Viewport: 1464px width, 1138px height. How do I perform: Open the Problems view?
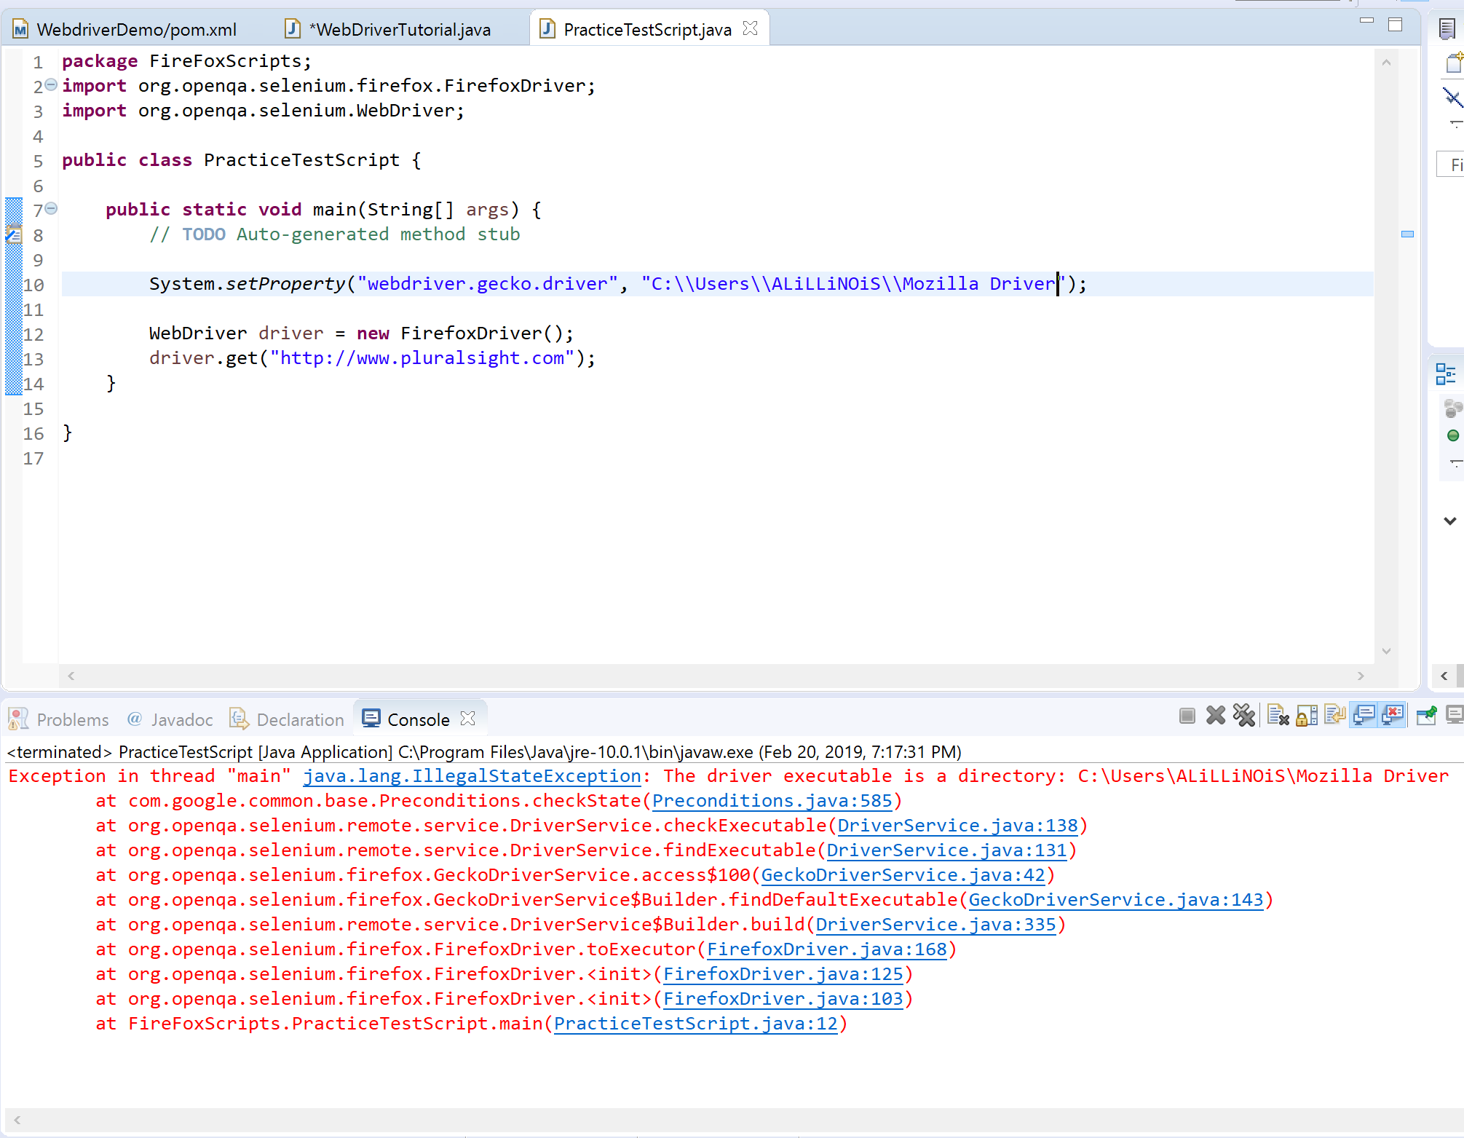[73, 719]
